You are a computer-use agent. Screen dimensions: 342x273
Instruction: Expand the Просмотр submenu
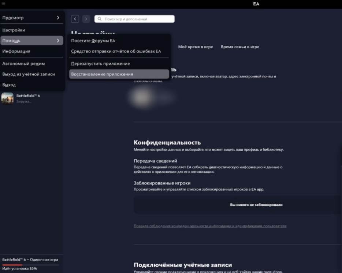coord(58,18)
